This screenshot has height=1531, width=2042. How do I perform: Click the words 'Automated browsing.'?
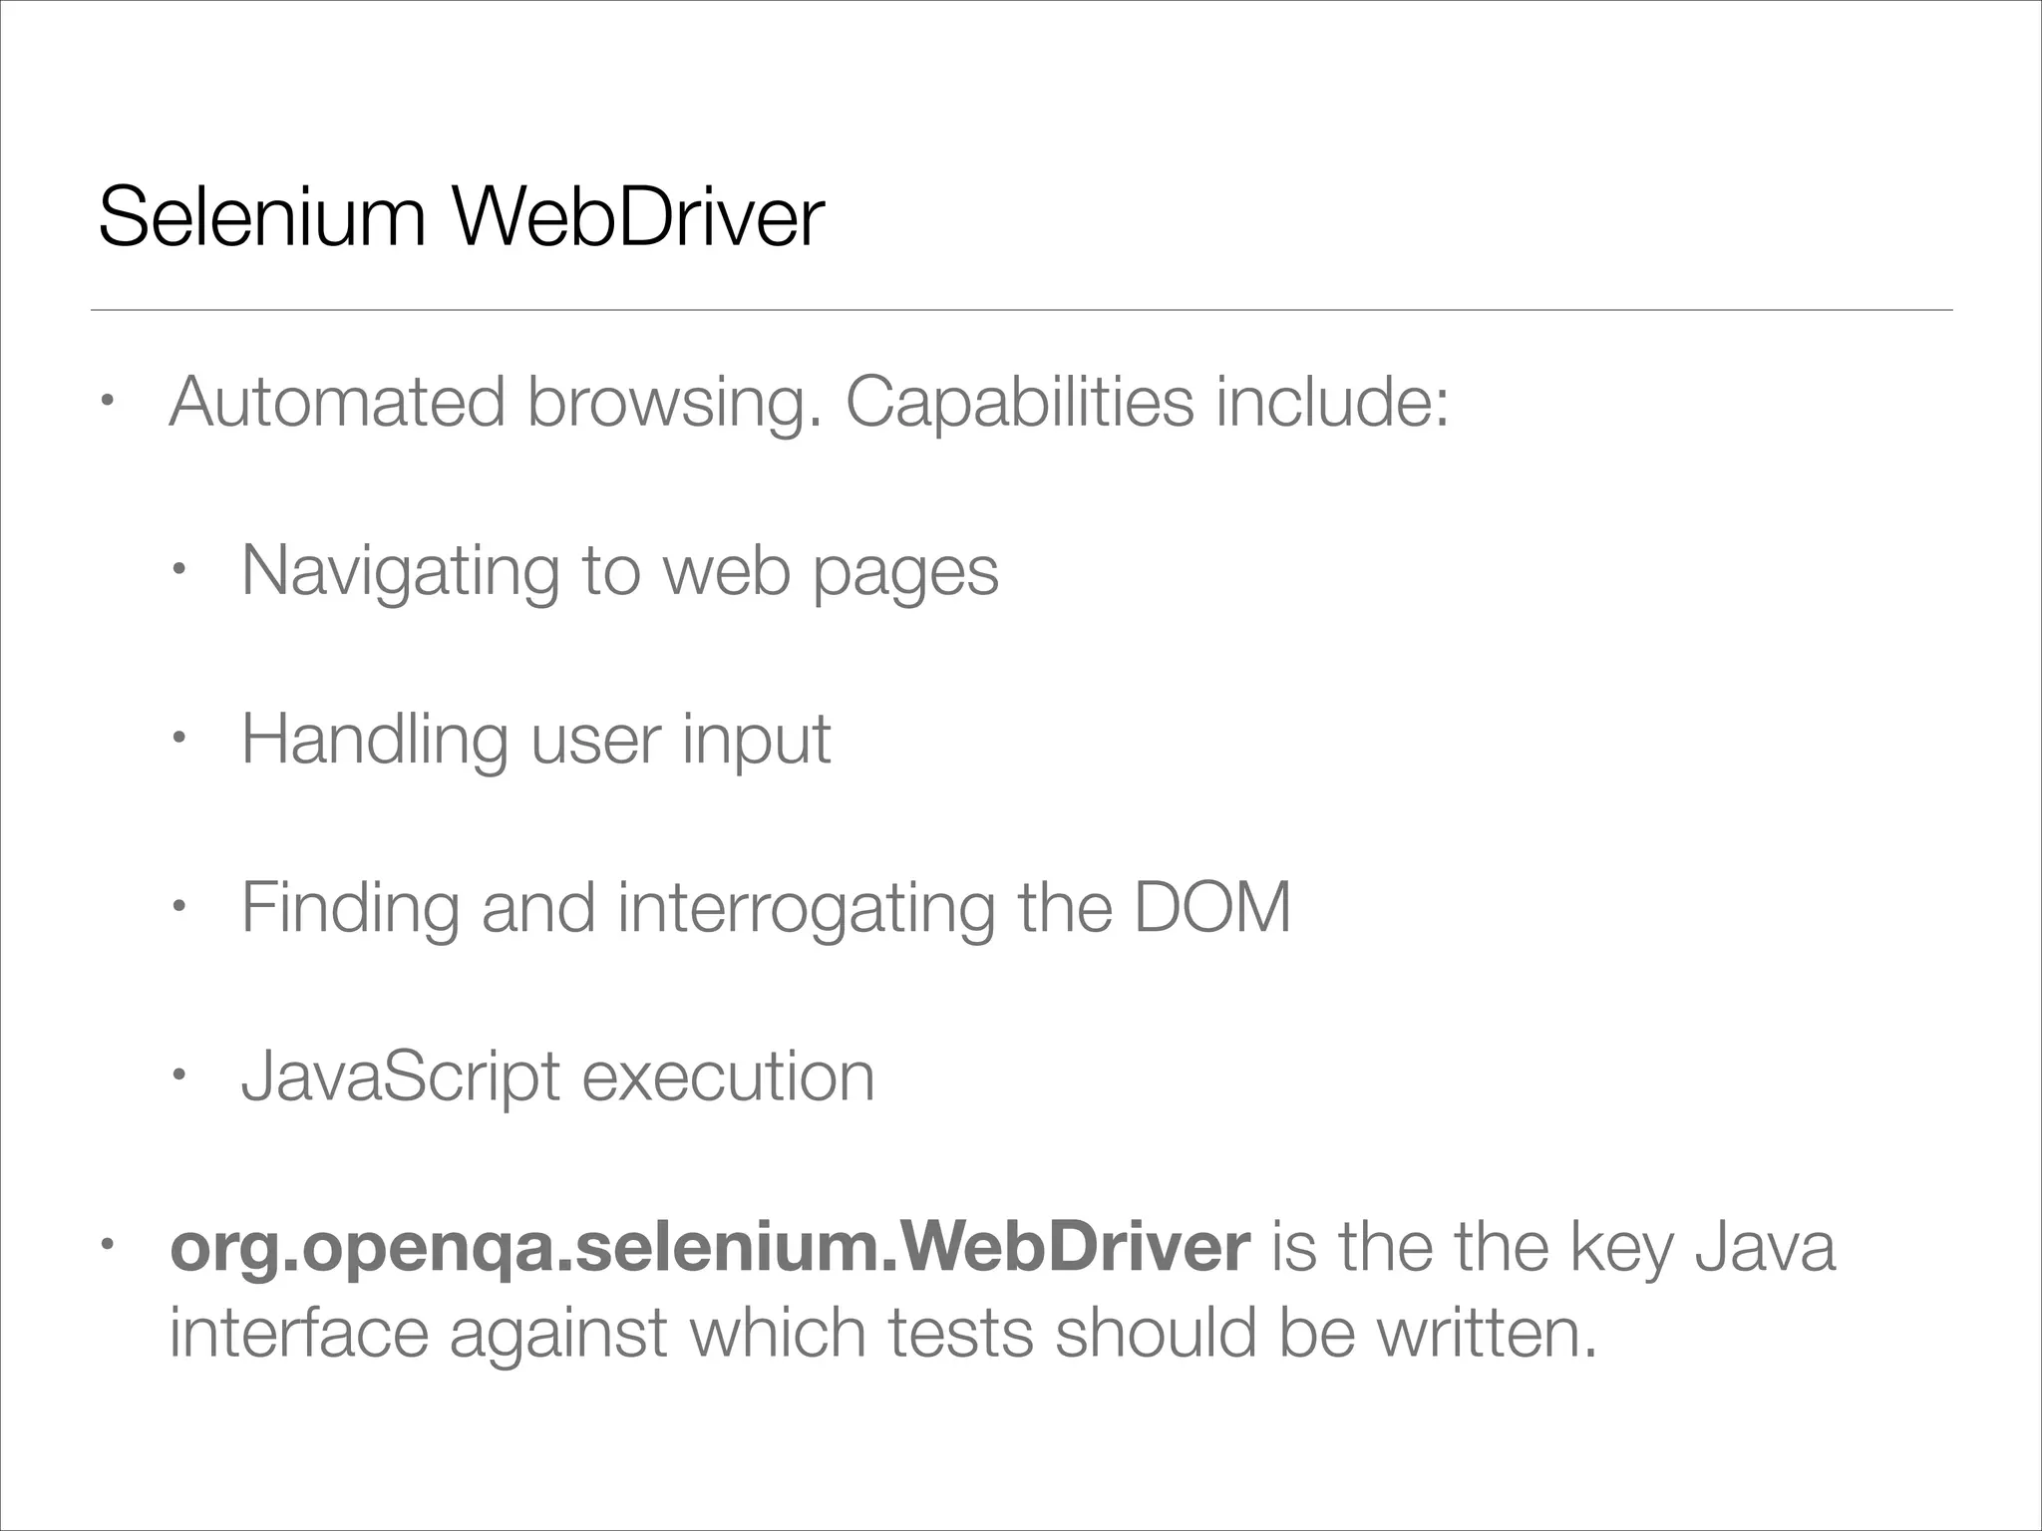496,402
